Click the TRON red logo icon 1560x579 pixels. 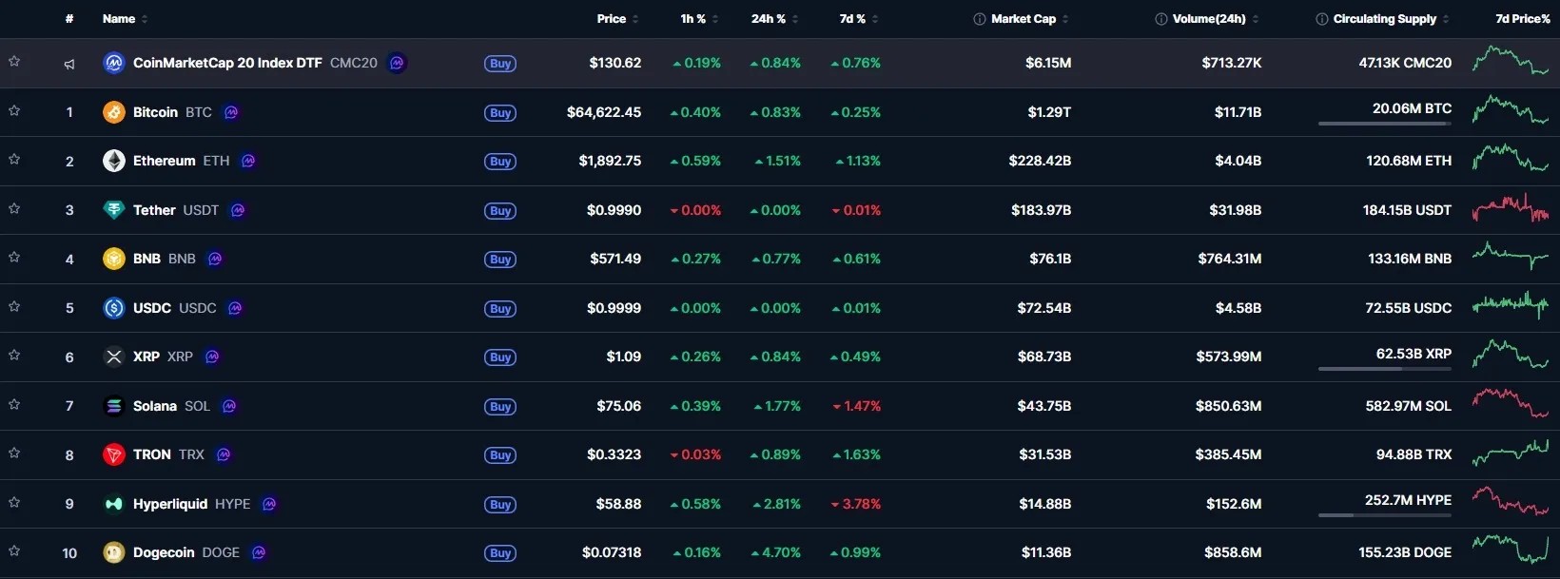[x=114, y=454]
